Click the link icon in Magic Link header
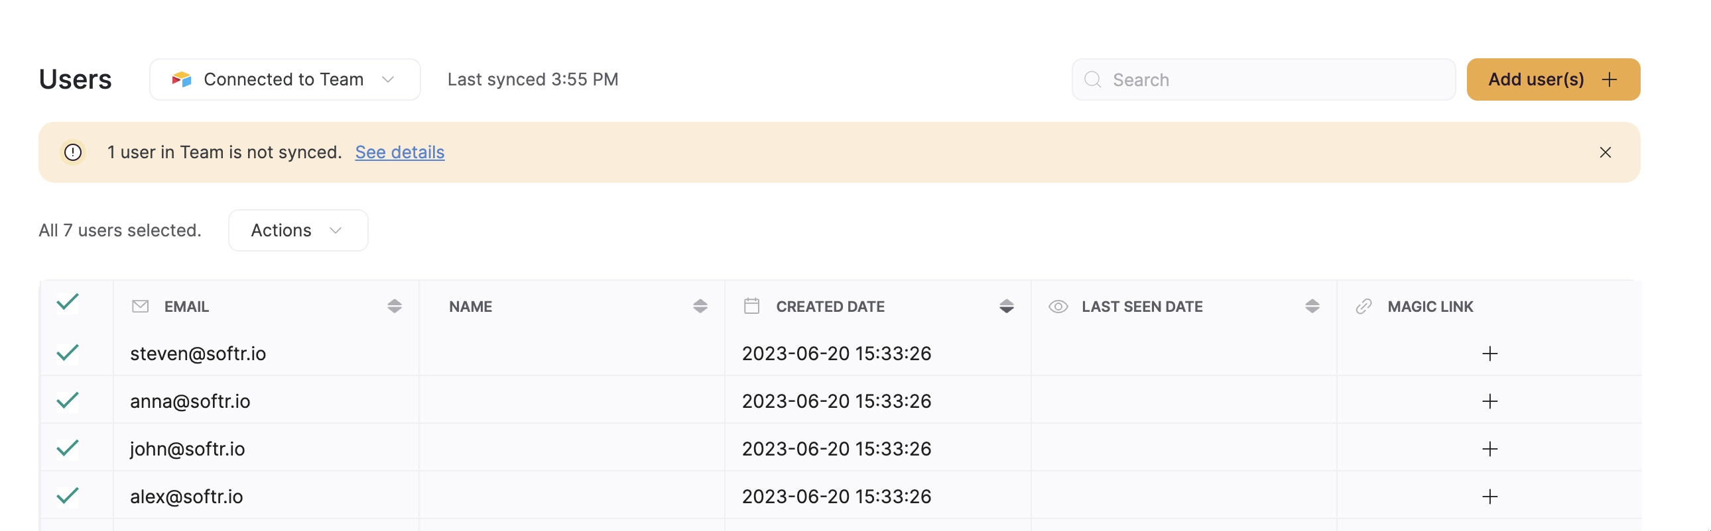This screenshot has height=531, width=1711. pos(1363,307)
